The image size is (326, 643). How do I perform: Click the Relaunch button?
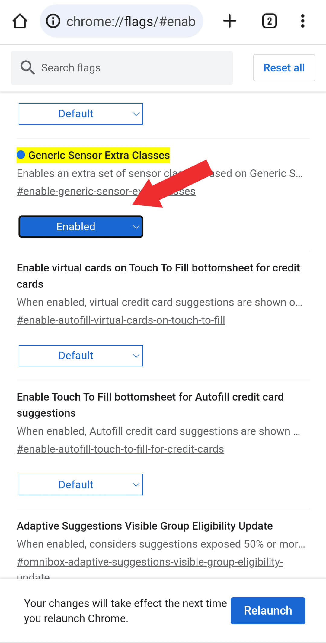tap(268, 611)
